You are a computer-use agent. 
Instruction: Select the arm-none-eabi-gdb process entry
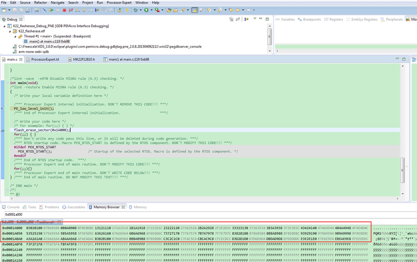click(x=33, y=52)
